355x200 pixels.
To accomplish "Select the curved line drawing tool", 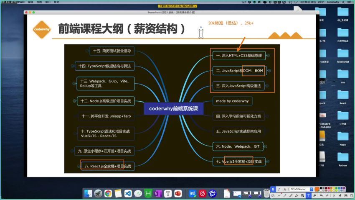I will pos(279,195).
